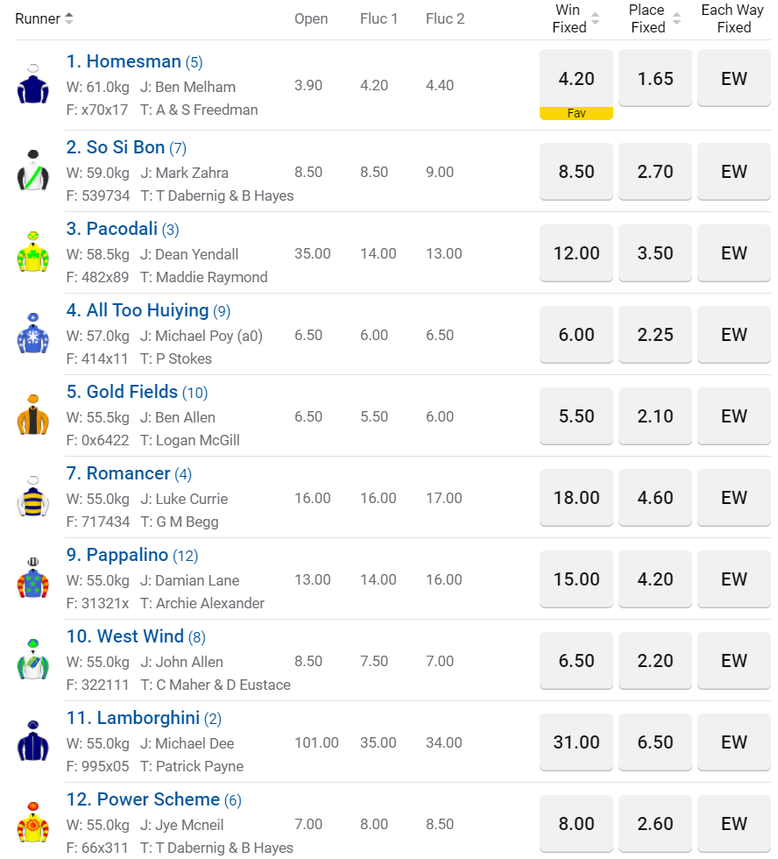Click West Wind's green and white silks
Screen dimensions: 778x859
click(x=33, y=660)
